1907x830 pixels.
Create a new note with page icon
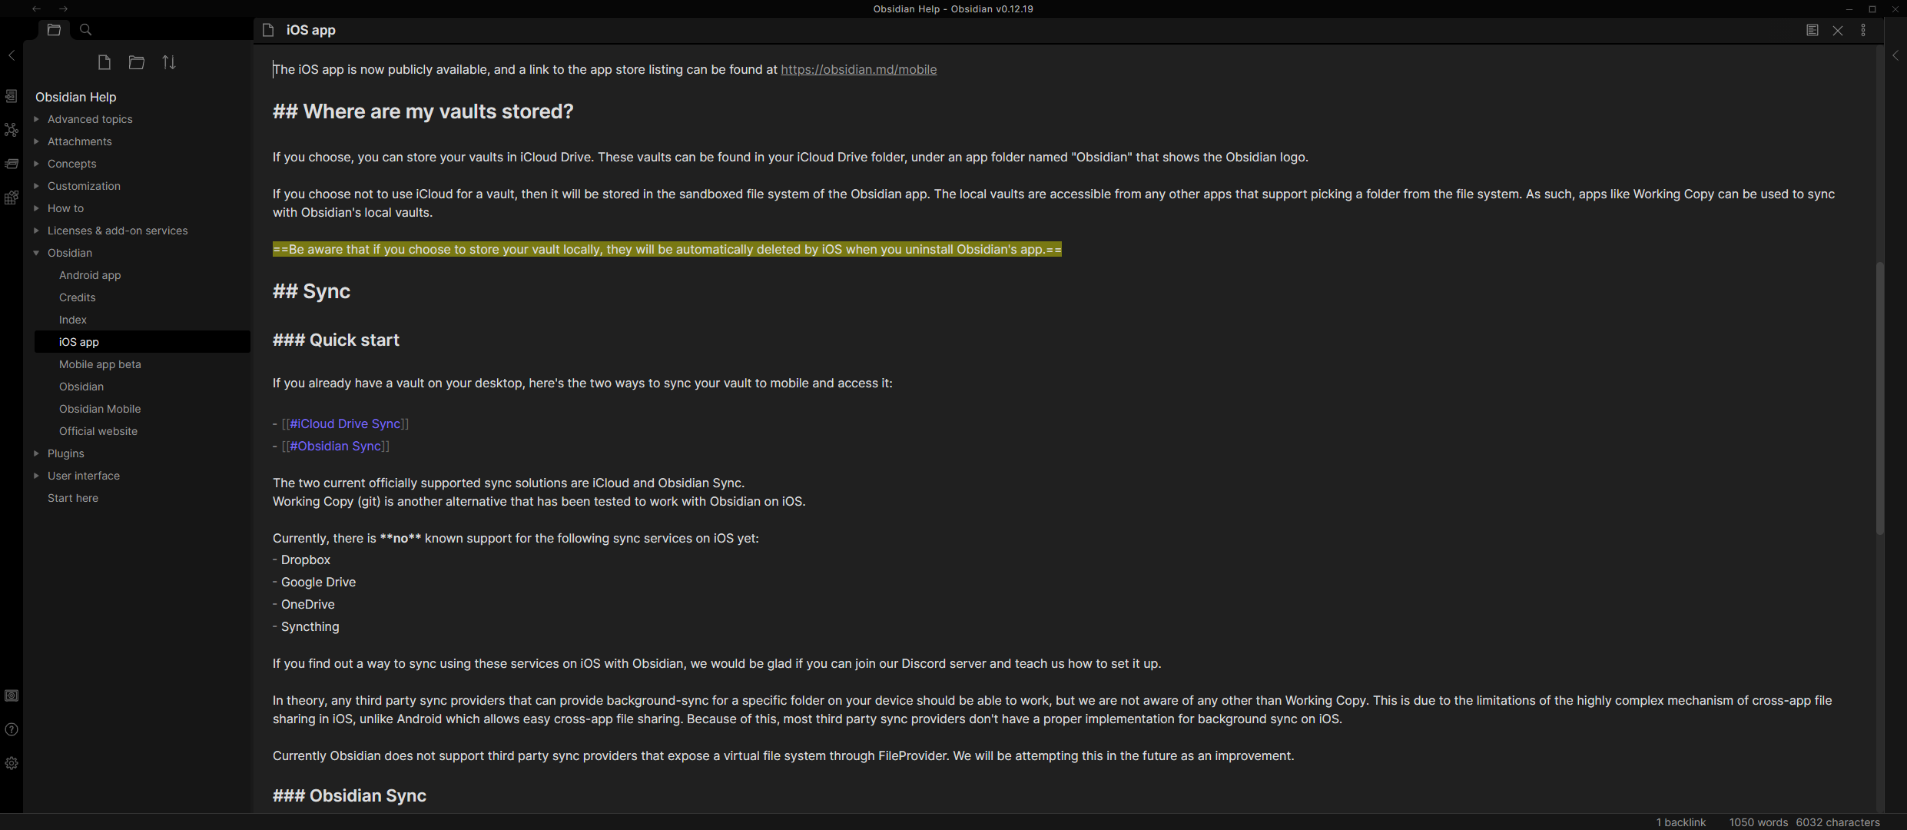point(104,62)
